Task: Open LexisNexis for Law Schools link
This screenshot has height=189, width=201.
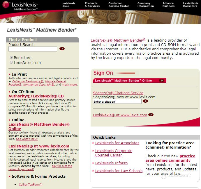Action: click(119, 171)
